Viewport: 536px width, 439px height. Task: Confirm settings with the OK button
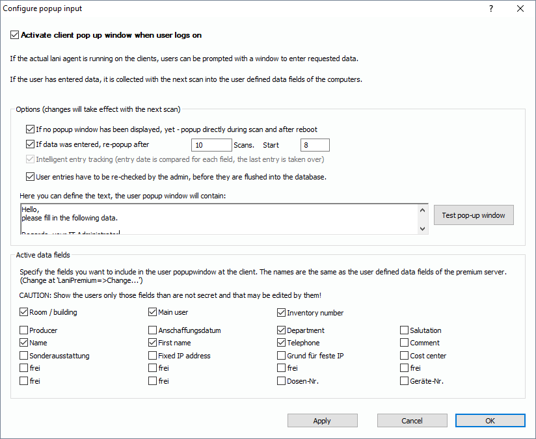pyautogui.click(x=490, y=421)
